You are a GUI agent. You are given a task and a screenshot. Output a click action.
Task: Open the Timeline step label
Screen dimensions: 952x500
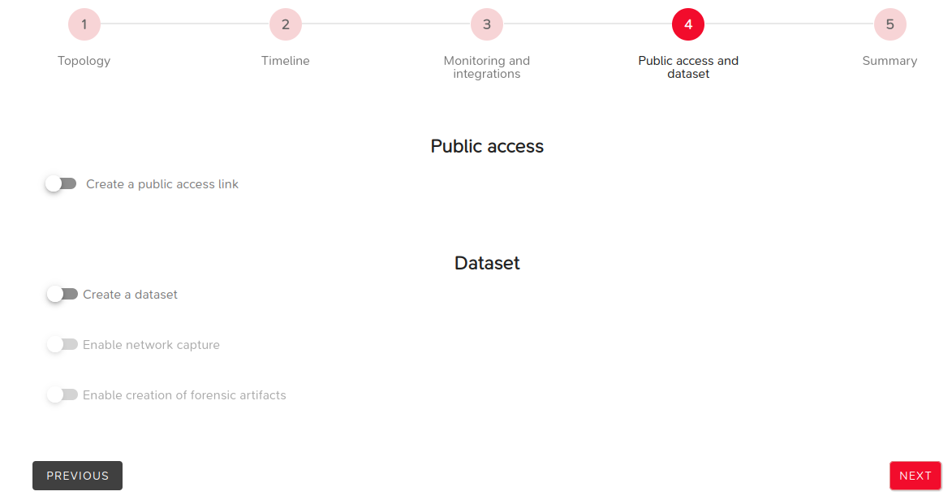286,61
